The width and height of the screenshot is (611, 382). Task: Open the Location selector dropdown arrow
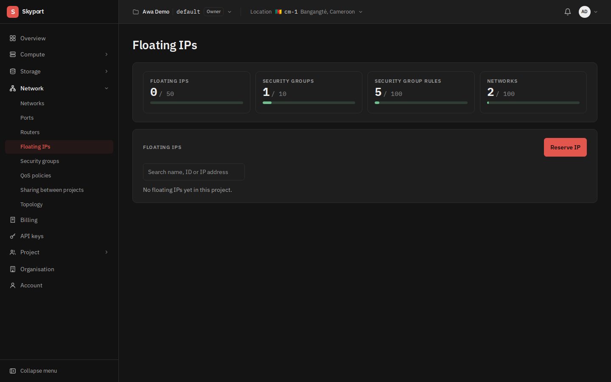point(361,12)
